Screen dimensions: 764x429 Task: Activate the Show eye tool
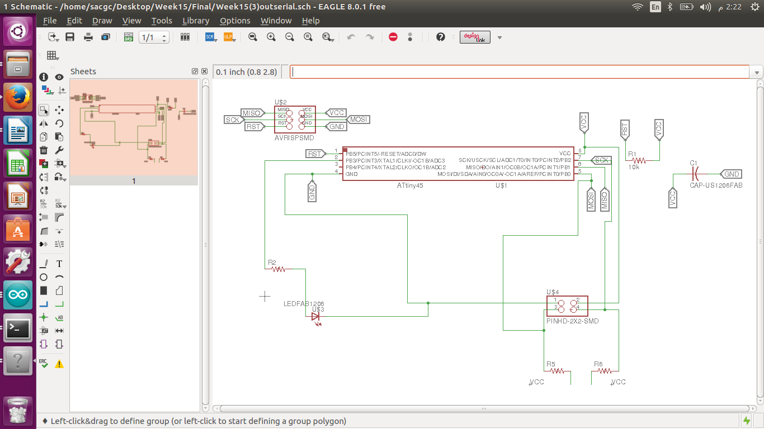tap(59, 77)
